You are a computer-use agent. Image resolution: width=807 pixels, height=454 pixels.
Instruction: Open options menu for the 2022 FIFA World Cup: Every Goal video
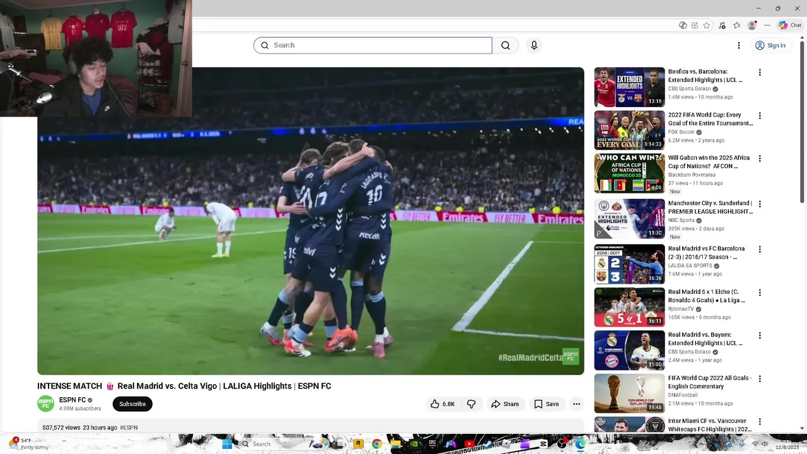coord(760,116)
